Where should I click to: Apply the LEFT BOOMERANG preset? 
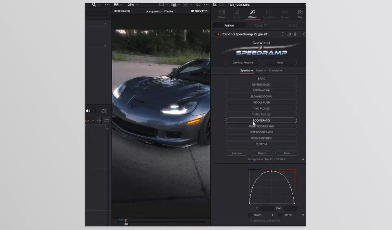pyautogui.click(x=261, y=133)
